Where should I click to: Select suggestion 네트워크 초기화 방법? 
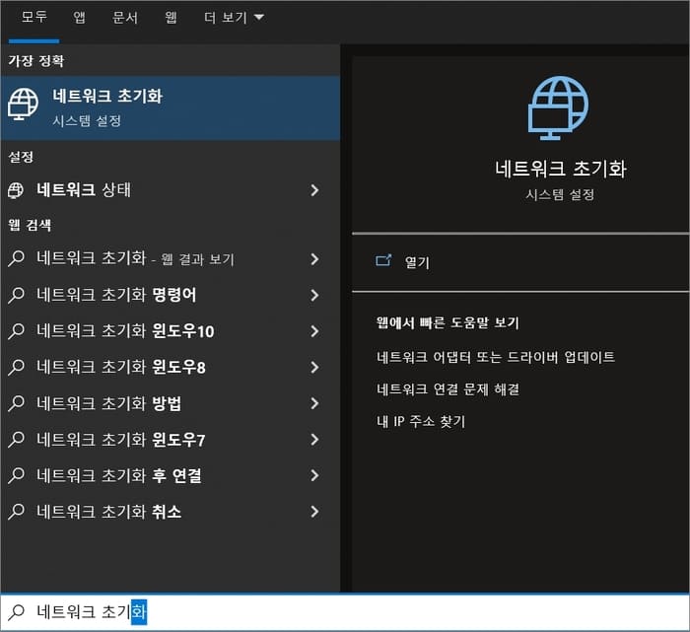(171, 403)
